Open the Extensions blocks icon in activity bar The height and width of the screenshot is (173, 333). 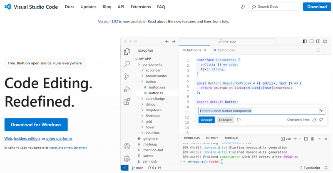127,101
